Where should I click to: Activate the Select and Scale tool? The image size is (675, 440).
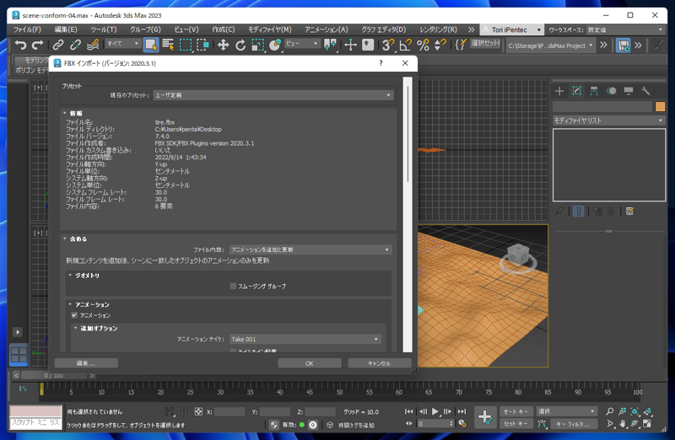pos(257,45)
